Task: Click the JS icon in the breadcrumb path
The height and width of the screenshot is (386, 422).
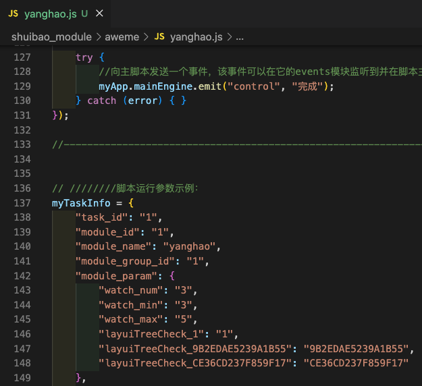Action: pos(159,36)
